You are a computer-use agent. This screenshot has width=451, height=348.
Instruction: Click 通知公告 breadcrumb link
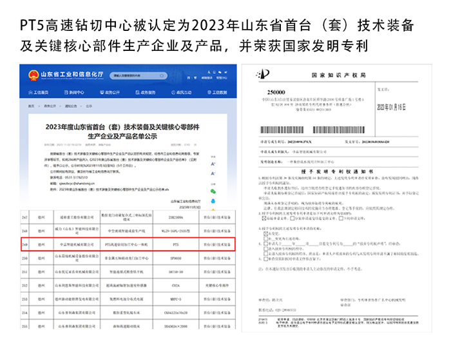pos(70,105)
